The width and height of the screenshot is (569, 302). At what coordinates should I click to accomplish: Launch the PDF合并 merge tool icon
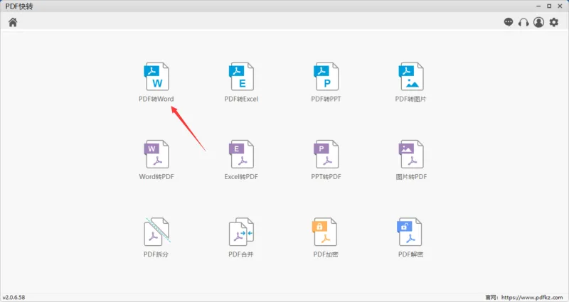pos(241,232)
